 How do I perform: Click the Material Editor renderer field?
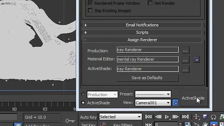click(148, 59)
